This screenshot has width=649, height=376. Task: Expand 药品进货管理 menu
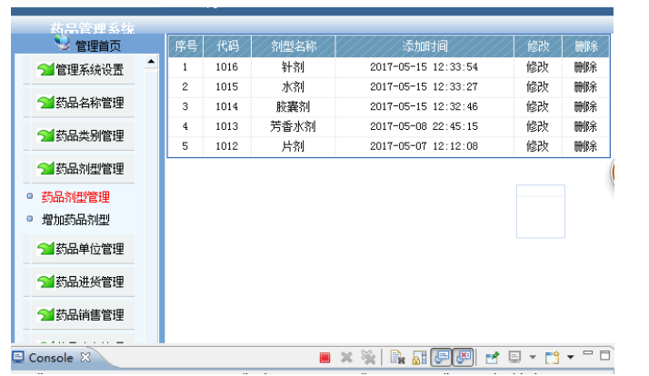(84, 282)
